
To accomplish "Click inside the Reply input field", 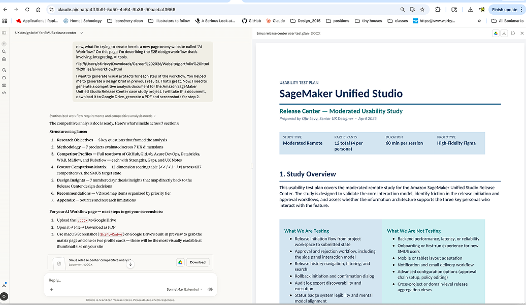I will [x=127, y=279].
